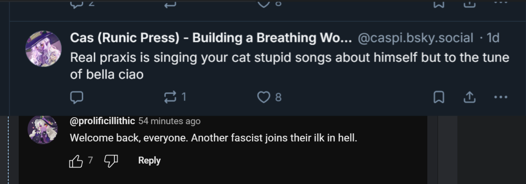Open more options menu on Cas post
The height and width of the screenshot is (184, 526).
501,97
